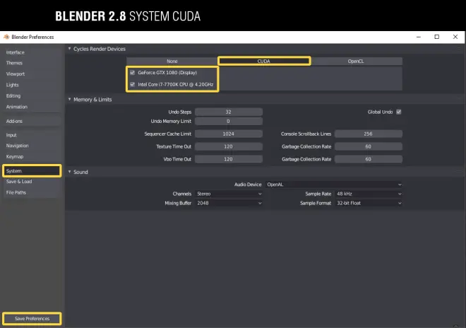Click the corner arrow at bottom right
This screenshot has width=466, height=328.
(x=455, y=326)
